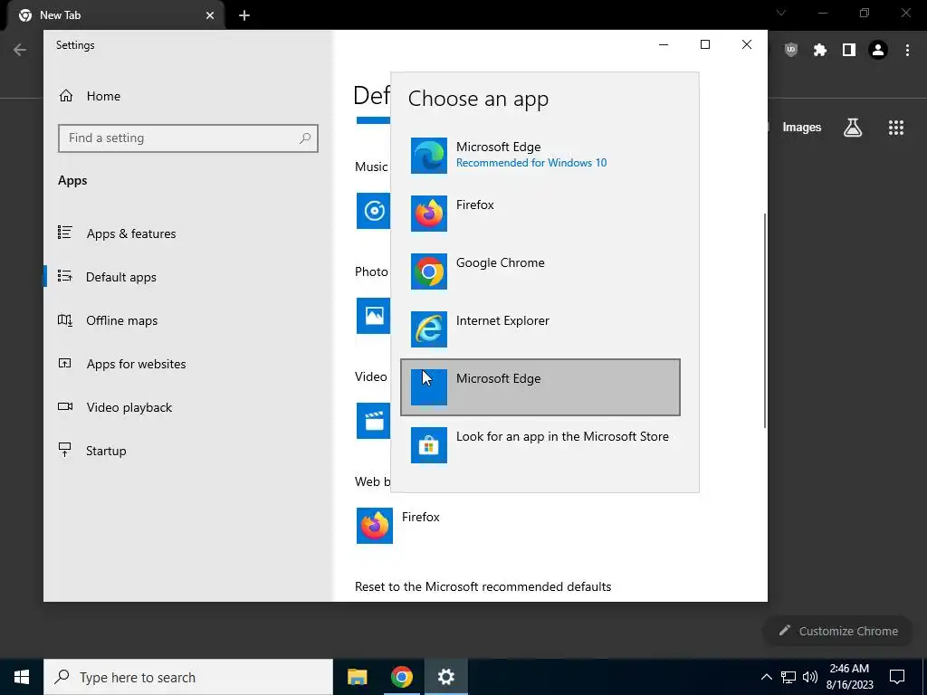Click the Photo viewer default app icon
This screenshot has width=927, height=695.
[x=373, y=316]
